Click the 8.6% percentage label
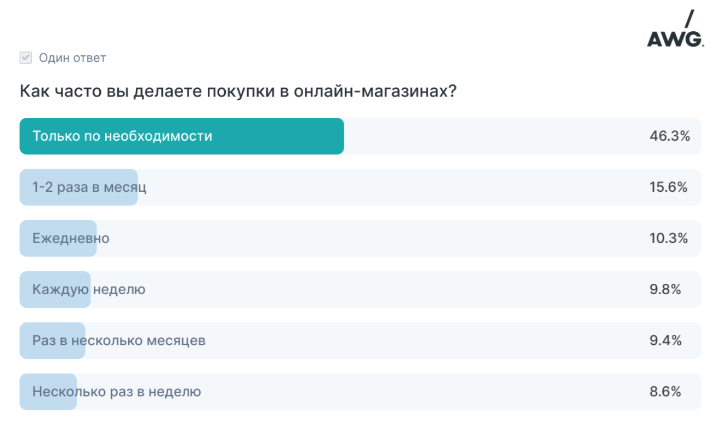This screenshot has height=424, width=718. point(665,392)
